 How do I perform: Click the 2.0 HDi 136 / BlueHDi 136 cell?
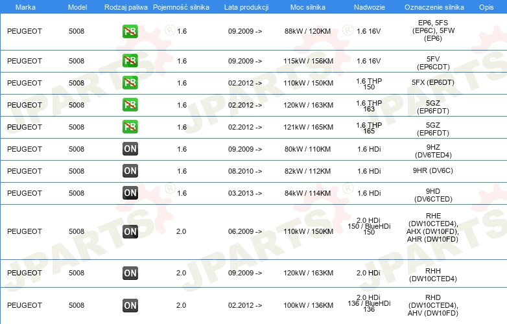369,303
